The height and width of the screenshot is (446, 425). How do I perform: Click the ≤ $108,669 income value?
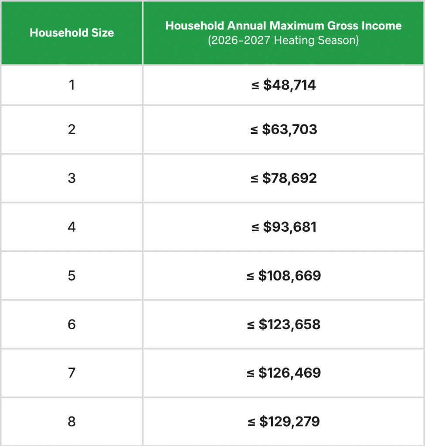pos(283,276)
